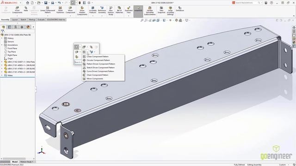Image resolution: width=296 pixels, height=166 pixels.
Task: Open the SOLIDWORKS logo menu arrow
Action: click(x=20, y=3)
